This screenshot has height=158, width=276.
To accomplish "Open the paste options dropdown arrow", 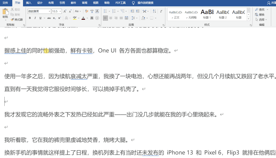I will [x=5, y=20].
